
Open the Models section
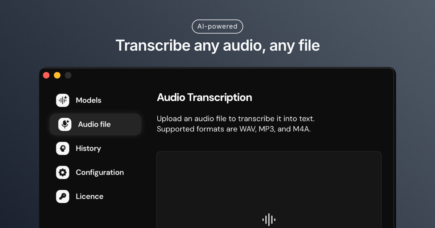coord(88,100)
